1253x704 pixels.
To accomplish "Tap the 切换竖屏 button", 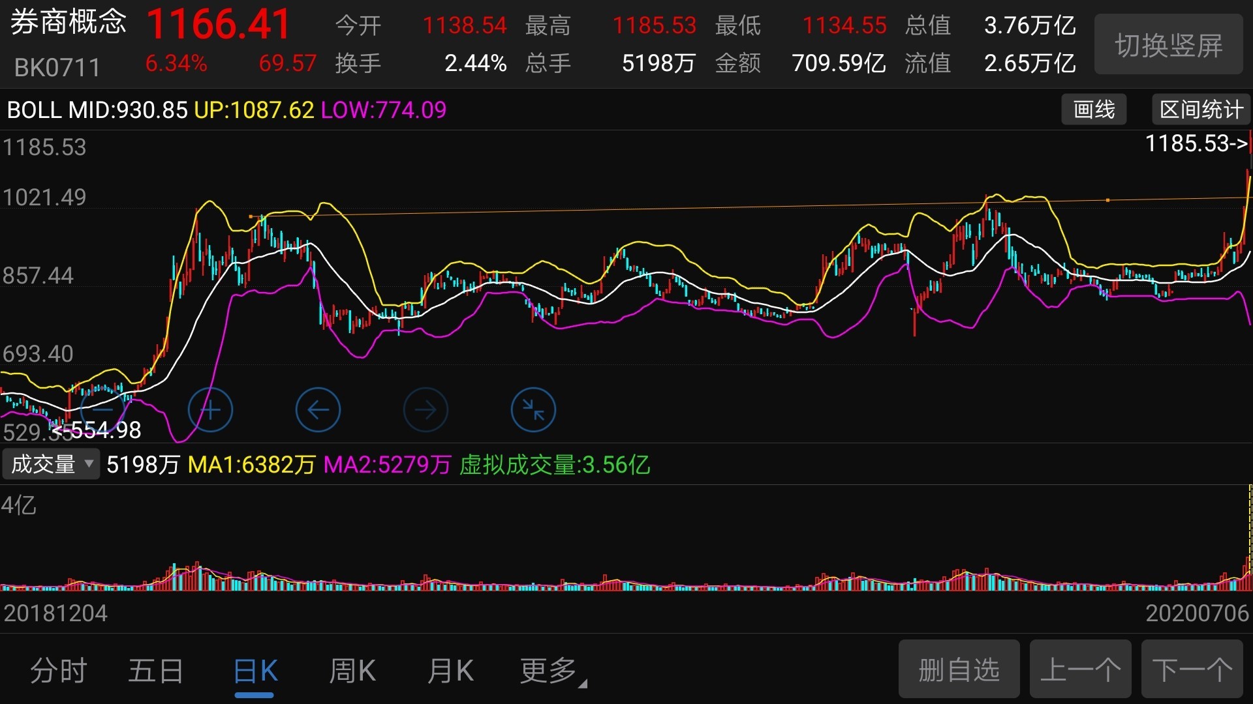I will [x=1168, y=45].
